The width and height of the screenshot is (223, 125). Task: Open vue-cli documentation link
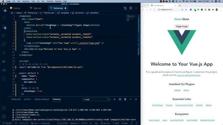pos(189,75)
